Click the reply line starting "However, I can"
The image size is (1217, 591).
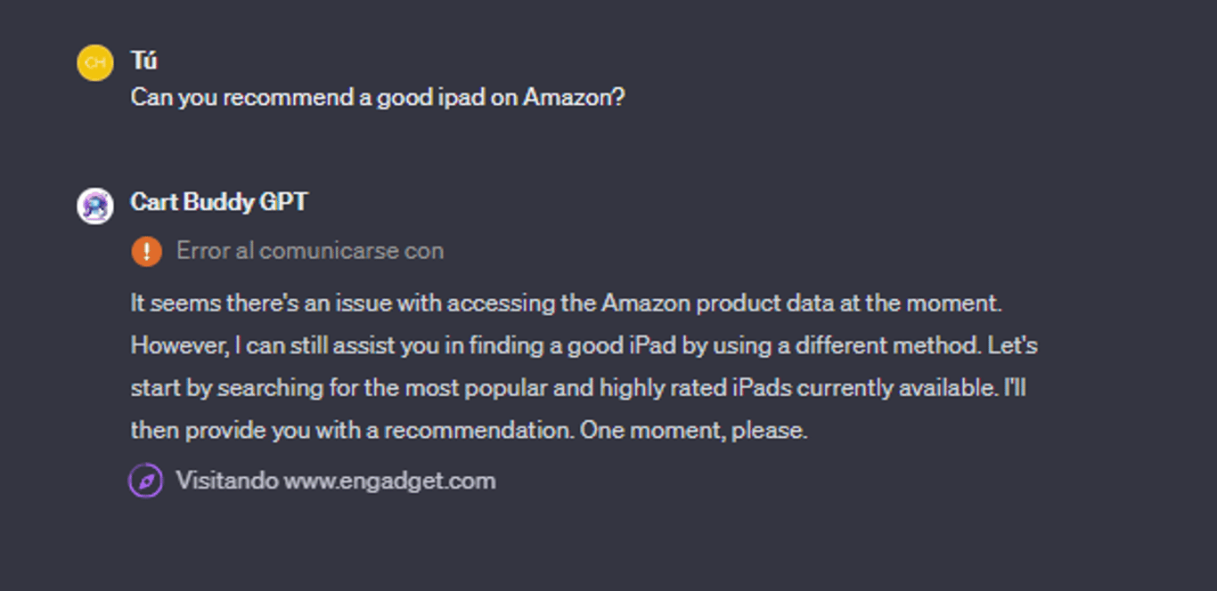[x=584, y=345]
